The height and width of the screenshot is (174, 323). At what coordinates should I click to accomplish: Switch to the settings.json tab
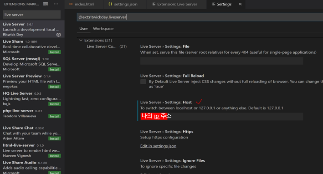(x=123, y=4)
